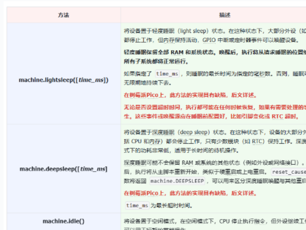Select the machine.idle() method cell
The height and width of the screenshot is (230, 306).
[x=64, y=221]
